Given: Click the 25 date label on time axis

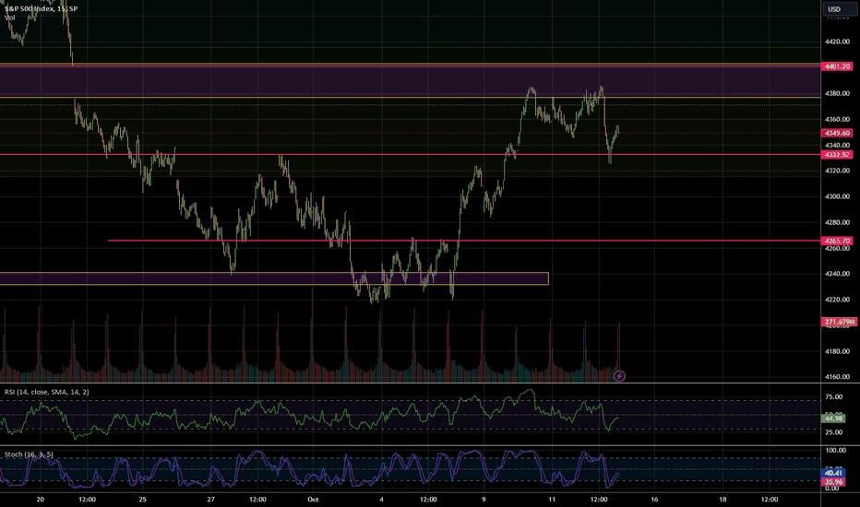Looking at the screenshot, I should pos(143,500).
